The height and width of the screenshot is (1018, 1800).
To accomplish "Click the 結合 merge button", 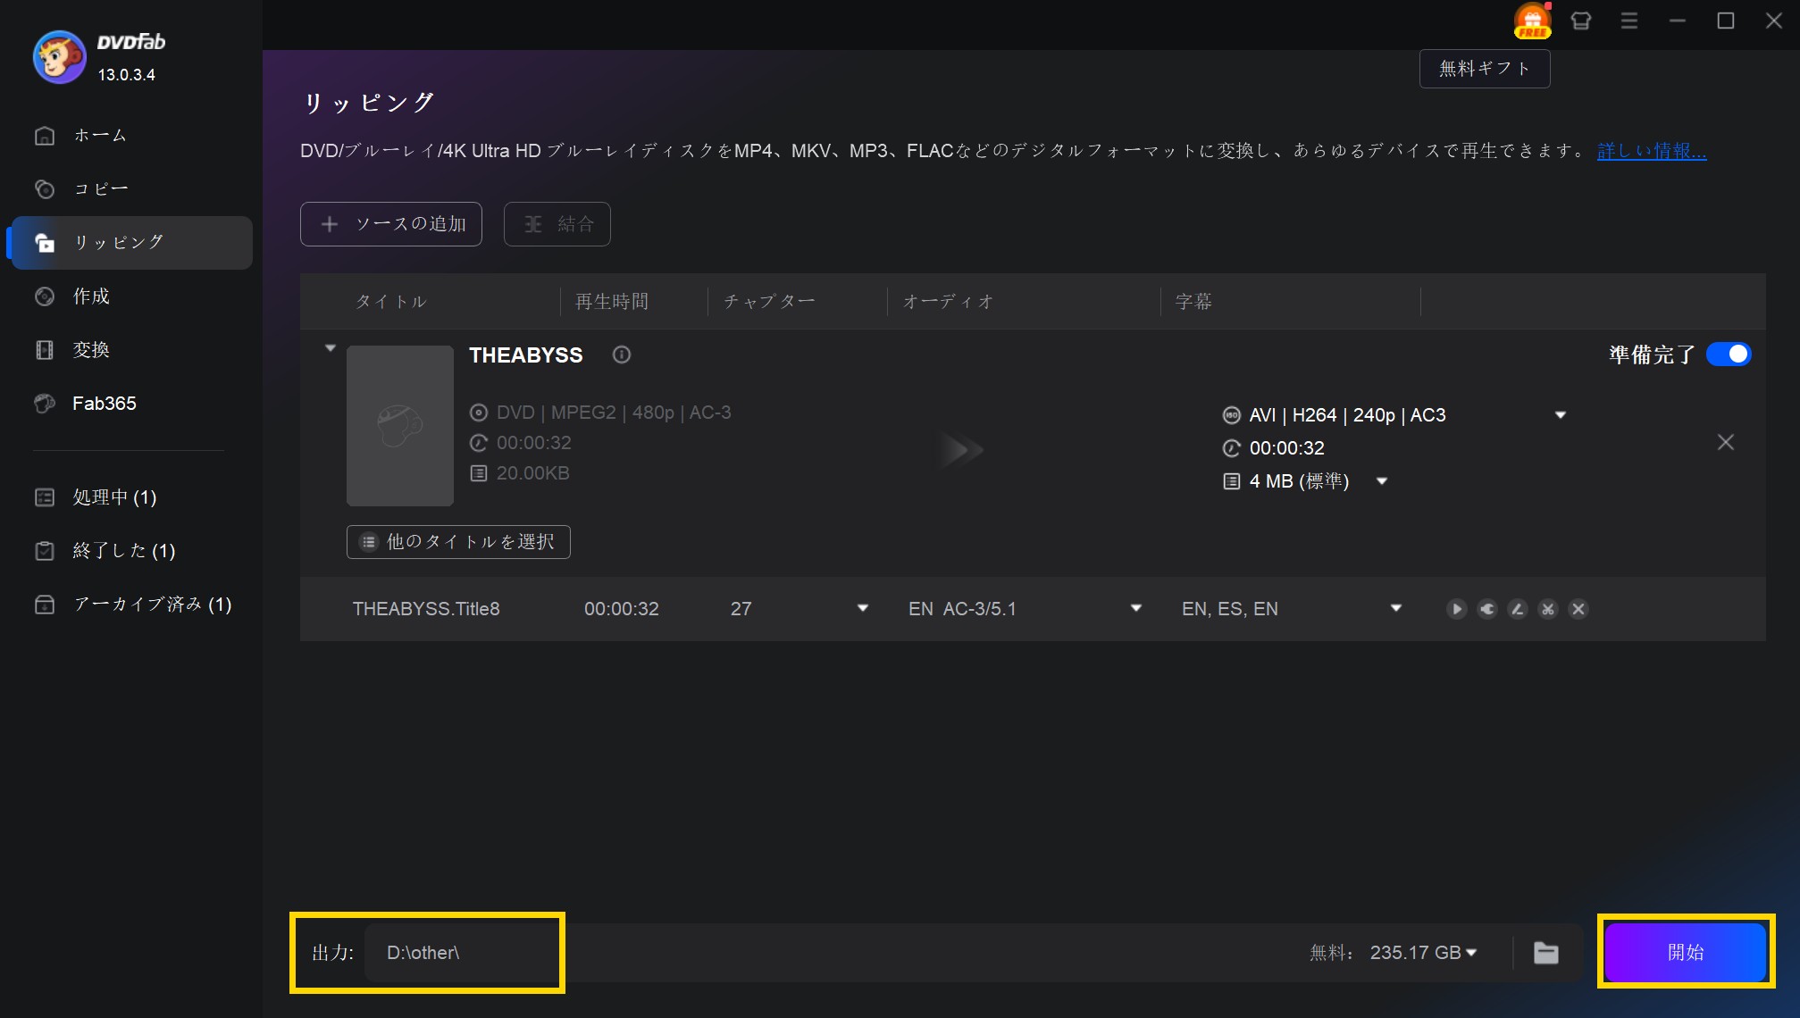I will click(x=557, y=224).
